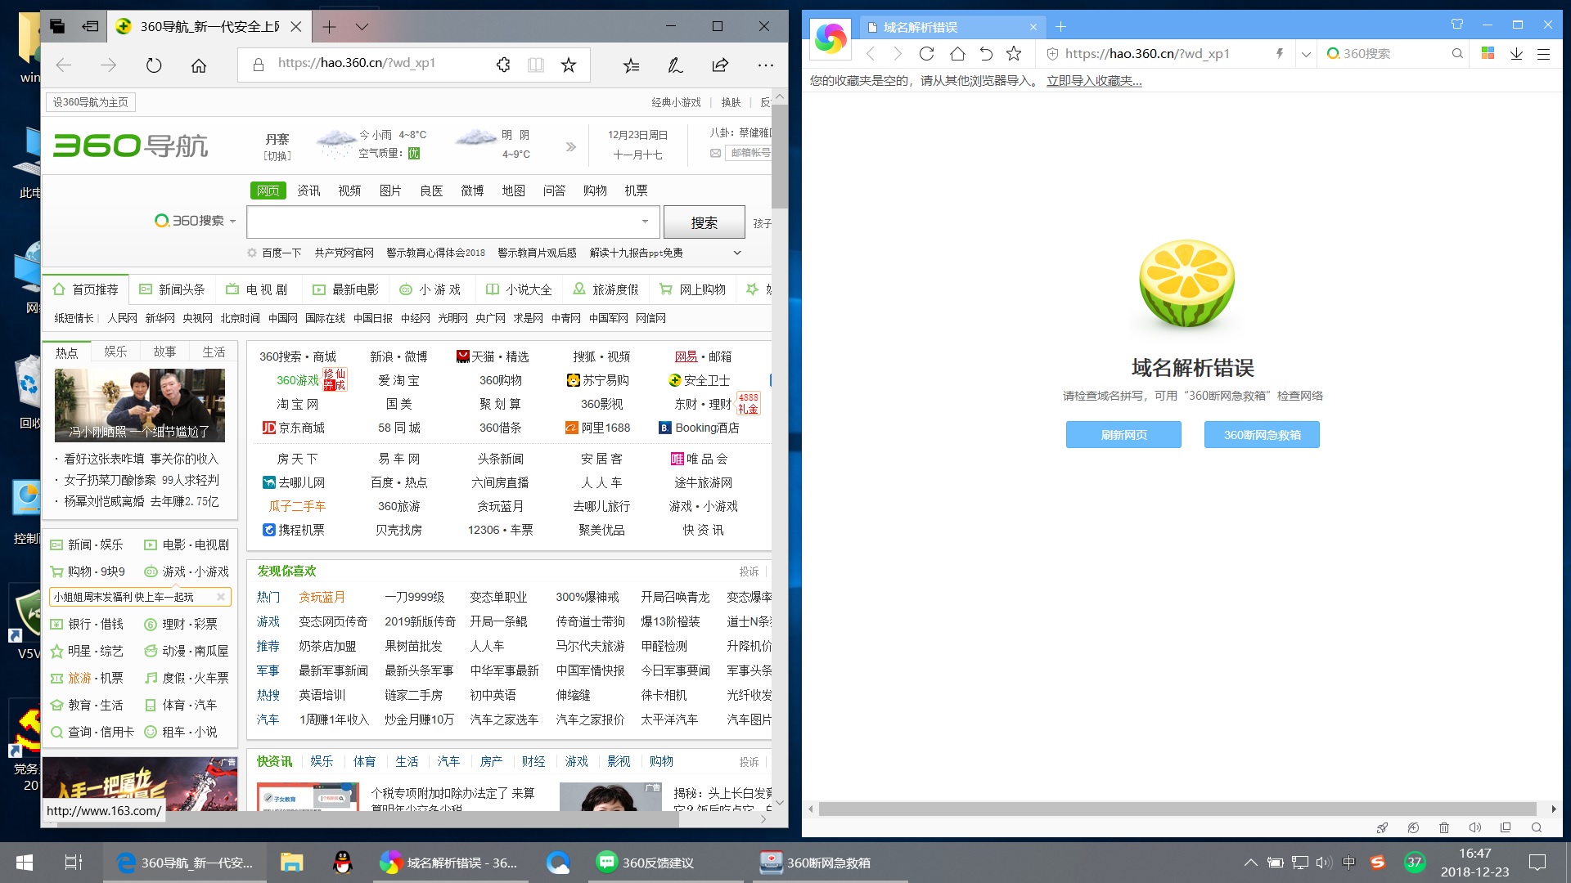Toggle 360 browser speed mode lightning icon

pyautogui.click(x=1280, y=54)
